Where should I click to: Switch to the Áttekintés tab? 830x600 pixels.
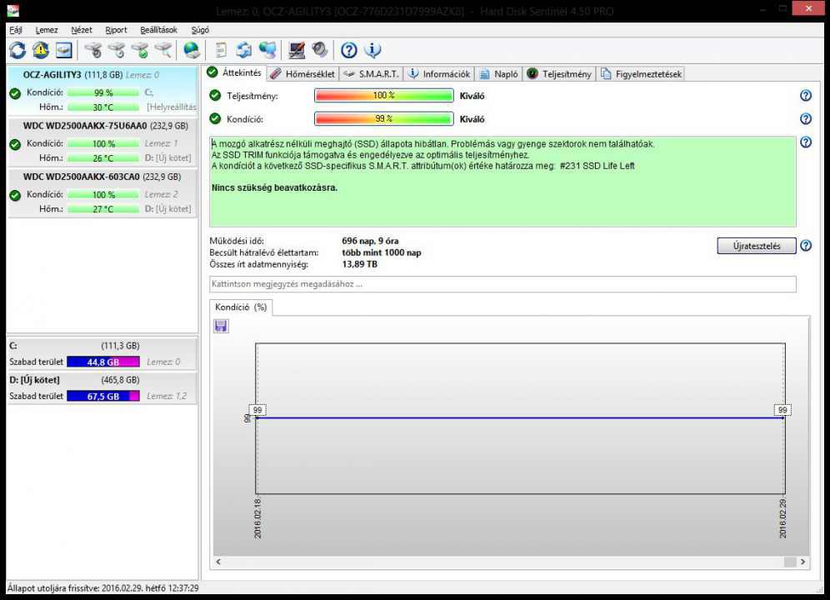(234, 73)
